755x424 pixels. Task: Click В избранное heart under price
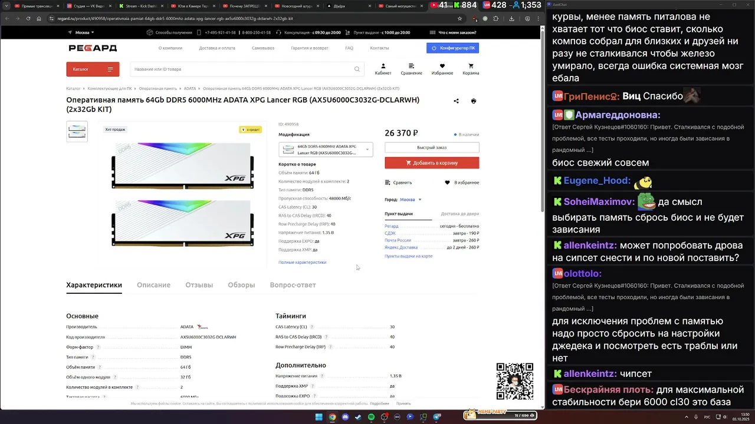coord(447,183)
